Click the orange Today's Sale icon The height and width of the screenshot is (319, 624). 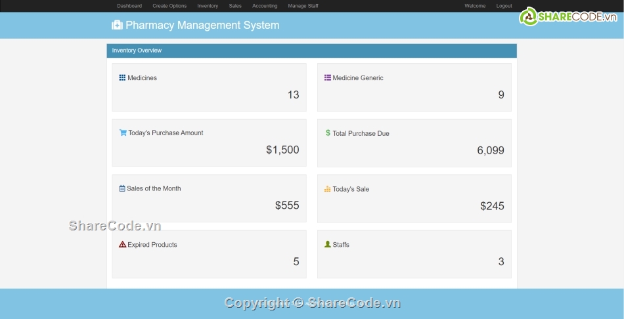click(x=327, y=189)
